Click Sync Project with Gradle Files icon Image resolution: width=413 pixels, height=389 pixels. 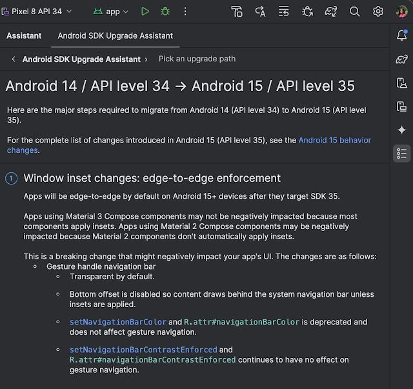331,12
